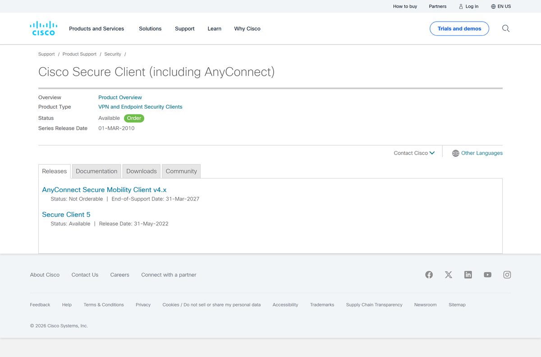
Task: Expand the Contact Cisco dropdown
Action: [414, 153]
